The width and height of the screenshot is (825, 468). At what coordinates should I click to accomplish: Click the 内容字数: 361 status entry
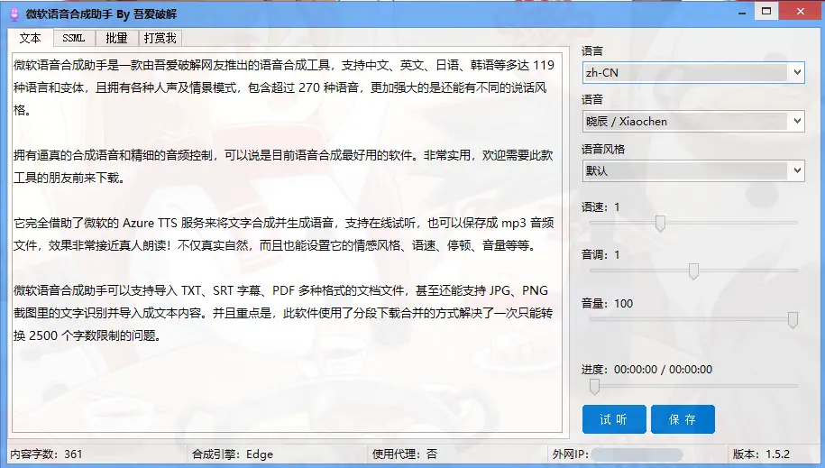46,454
